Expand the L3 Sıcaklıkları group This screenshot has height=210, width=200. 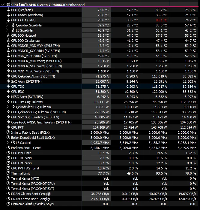coord(7,30)
